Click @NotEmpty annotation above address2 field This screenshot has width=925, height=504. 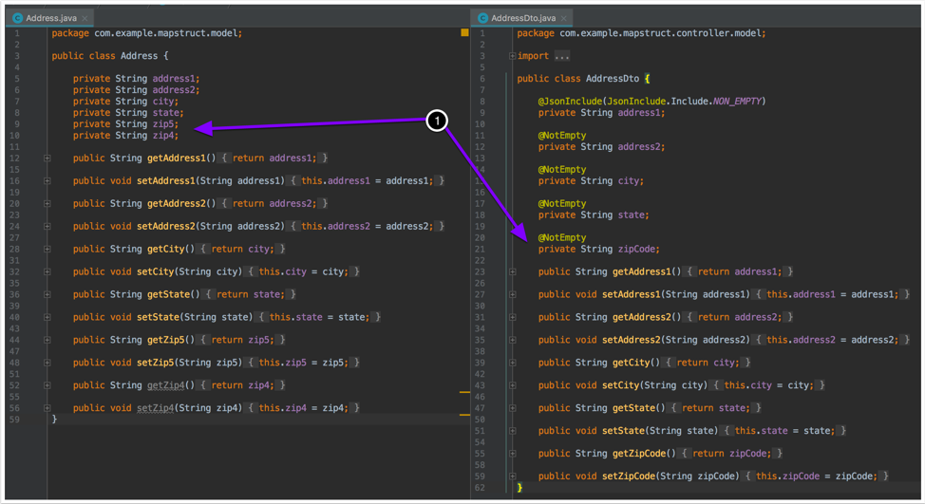tap(561, 136)
